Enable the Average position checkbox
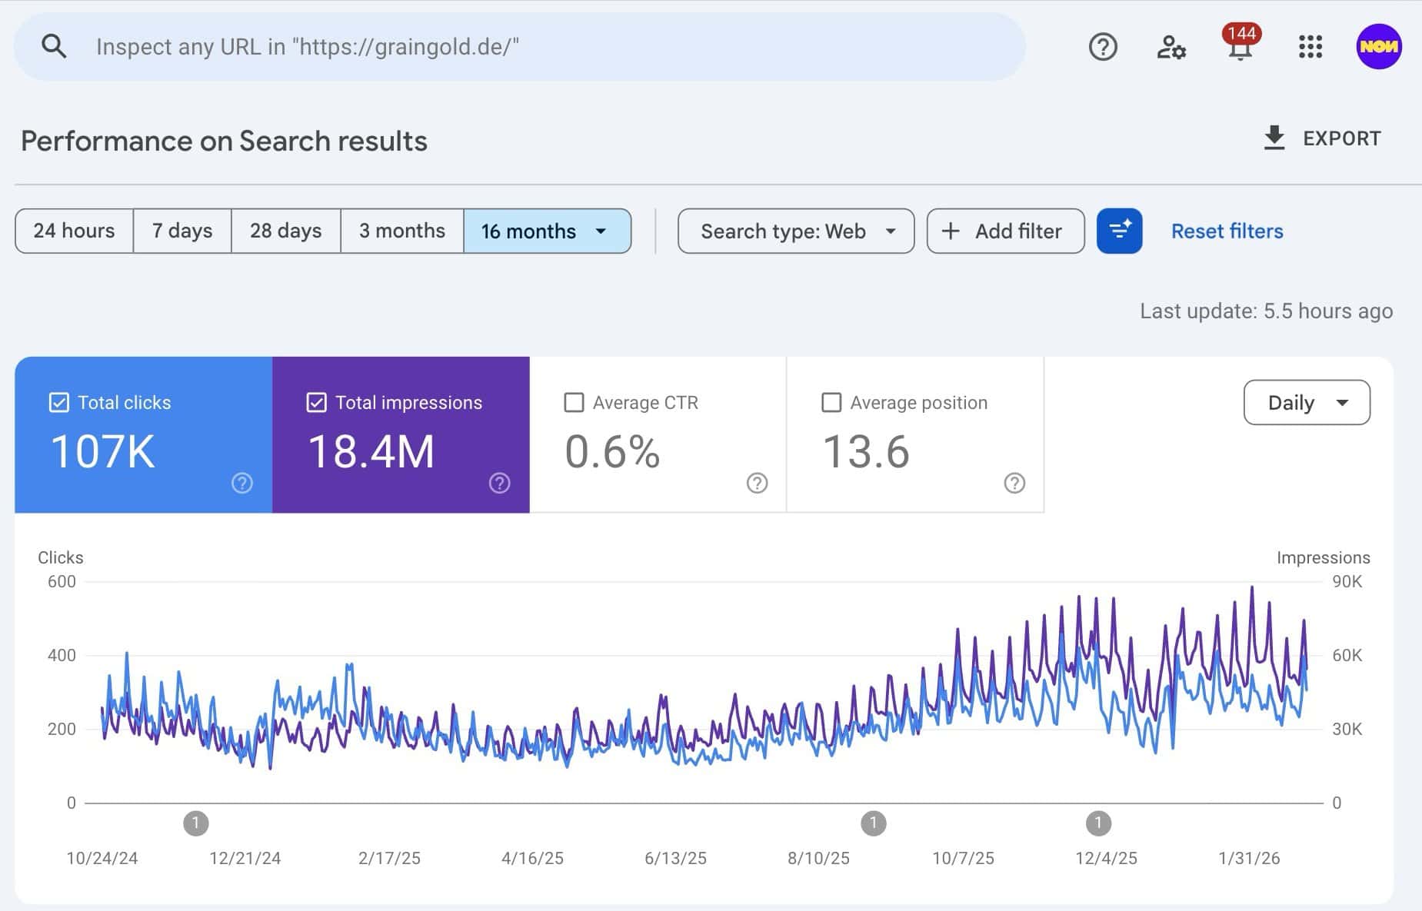Viewport: 1422px width, 911px height. pyautogui.click(x=831, y=401)
